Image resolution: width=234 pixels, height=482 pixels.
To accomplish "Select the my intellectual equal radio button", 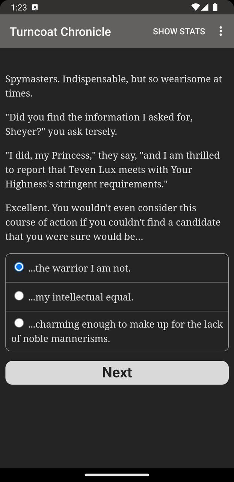I will point(19,296).
